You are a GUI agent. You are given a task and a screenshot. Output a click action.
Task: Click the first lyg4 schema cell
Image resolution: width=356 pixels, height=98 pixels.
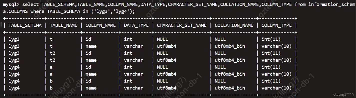(14, 67)
